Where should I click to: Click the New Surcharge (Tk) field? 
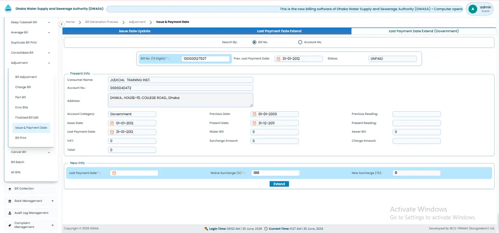[x=417, y=173]
